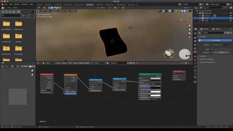Open the Modifier properties wrench icon
The height and width of the screenshot is (131, 233).
(195, 60)
